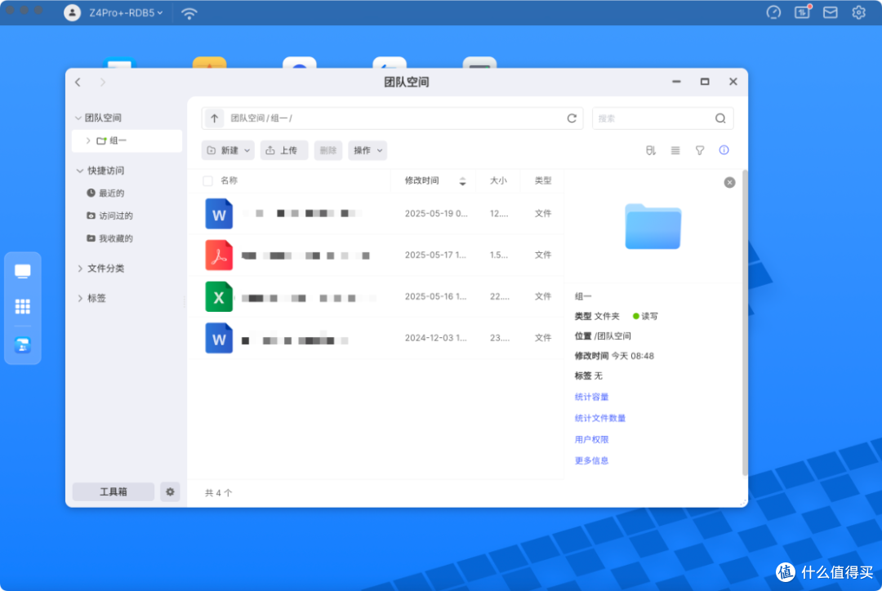
Task: Click the 统计文件数量 link
Action: pos(600,418)
